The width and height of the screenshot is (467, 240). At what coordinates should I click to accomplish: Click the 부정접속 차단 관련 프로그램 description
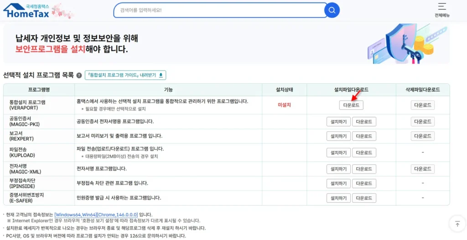coord(113,184)
